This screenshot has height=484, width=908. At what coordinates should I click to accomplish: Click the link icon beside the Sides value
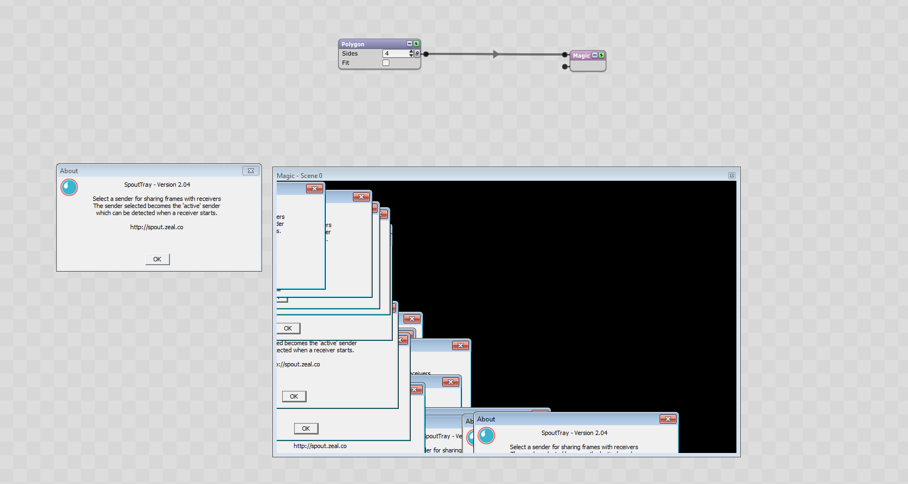pos(417,53)
